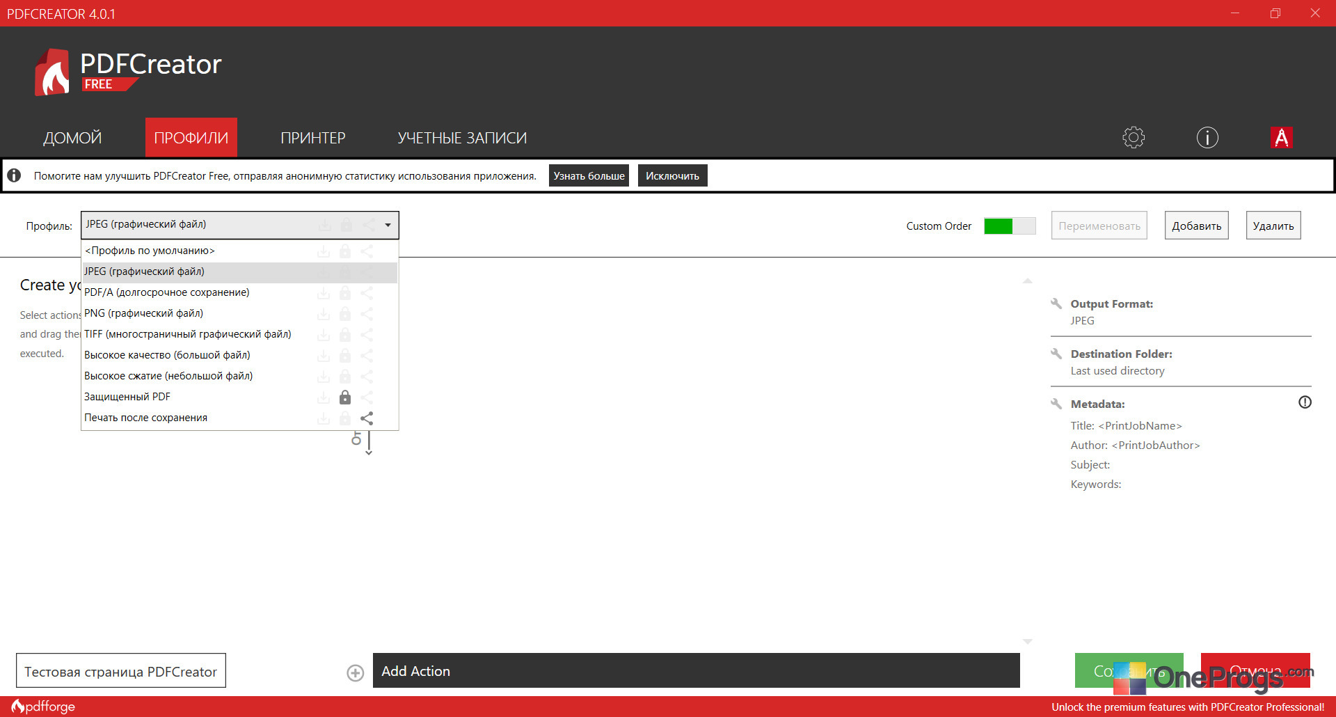
Task: Open the About info icon in navigation bar
Action: (x=1207, y=137)
